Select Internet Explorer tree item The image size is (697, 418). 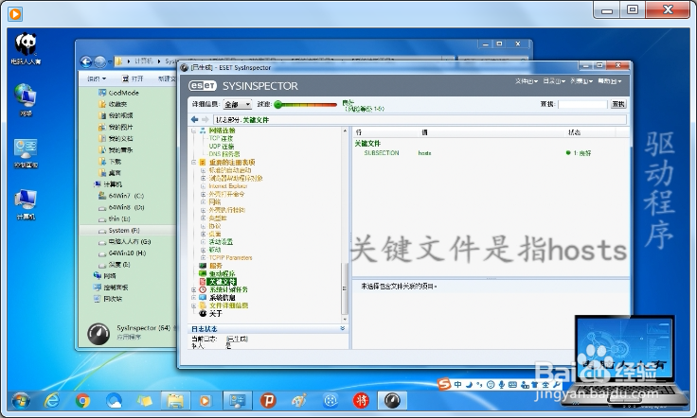tap(228, 186)
